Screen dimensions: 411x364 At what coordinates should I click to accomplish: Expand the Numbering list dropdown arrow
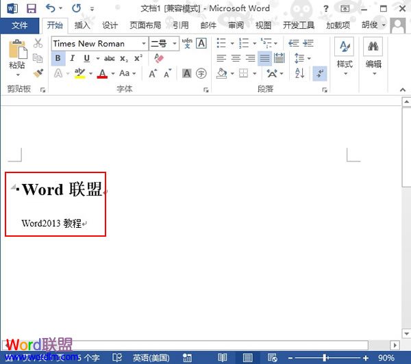(255, 44)
